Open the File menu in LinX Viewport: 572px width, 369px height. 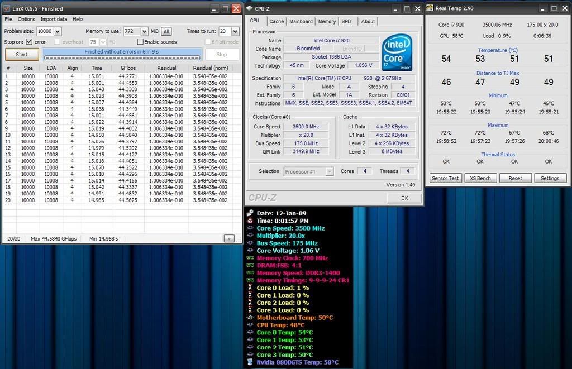(x=8, y=19)
